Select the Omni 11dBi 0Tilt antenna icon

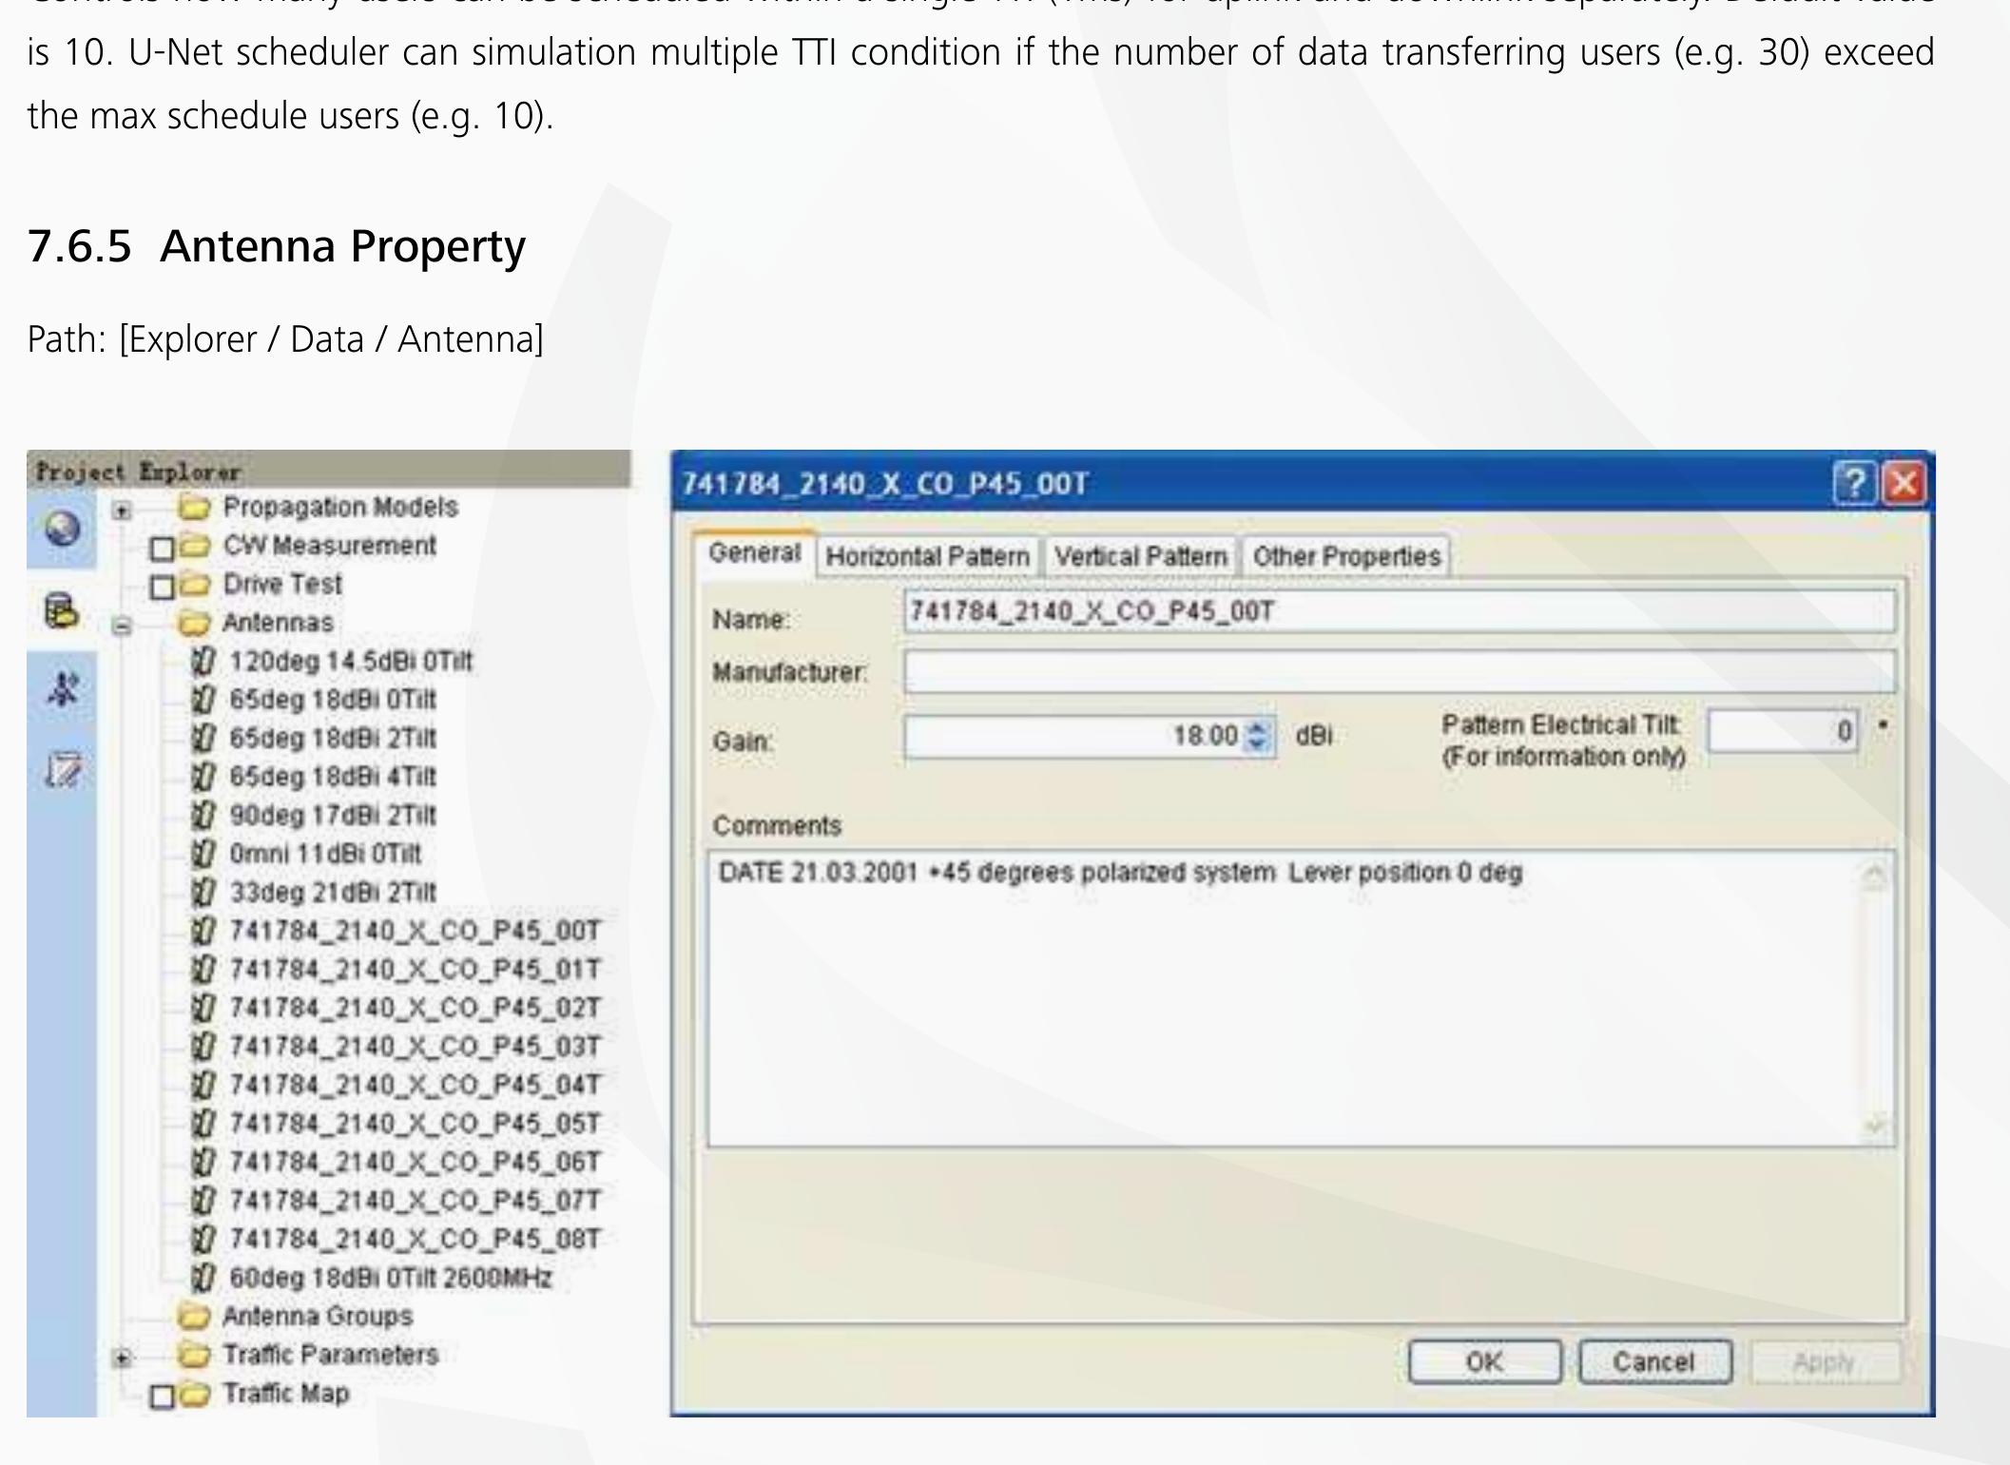point(203,854)
